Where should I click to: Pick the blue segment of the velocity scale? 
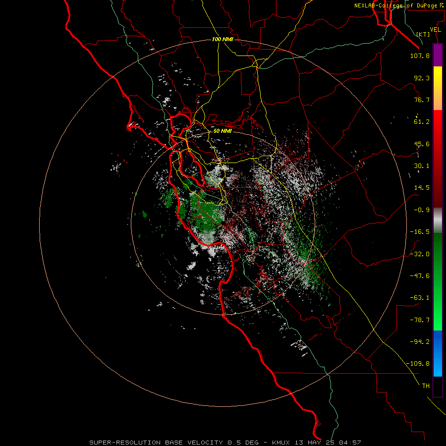click(x=438, y=353)
